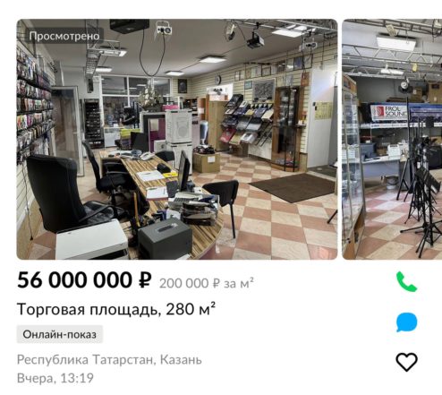Click the 'Просмотрено' badge on photo

point(64,36)
